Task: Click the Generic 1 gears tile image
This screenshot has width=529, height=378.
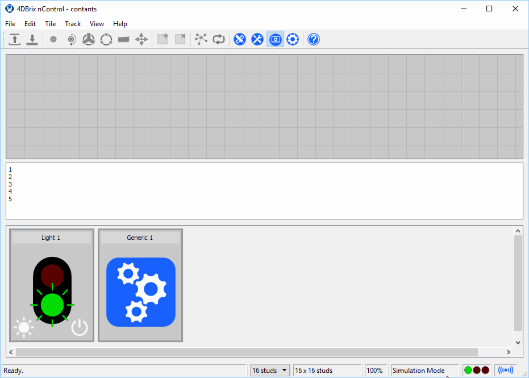Action: pos(141,292)
